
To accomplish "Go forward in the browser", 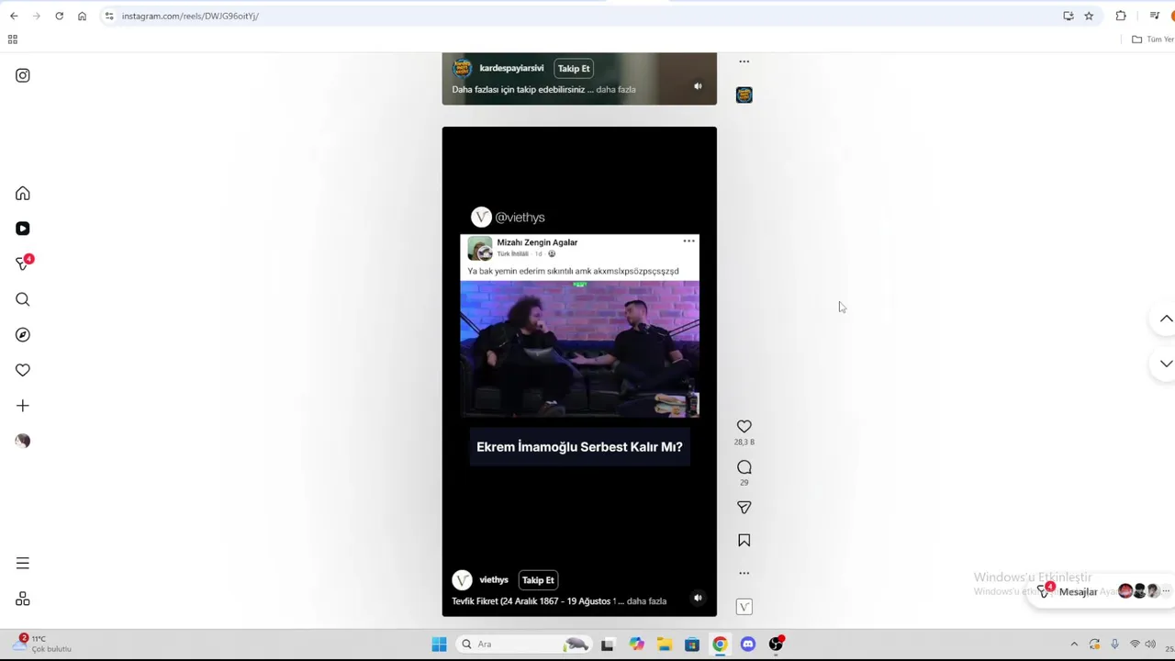I will pyautogui.click(x=36, y=16).
